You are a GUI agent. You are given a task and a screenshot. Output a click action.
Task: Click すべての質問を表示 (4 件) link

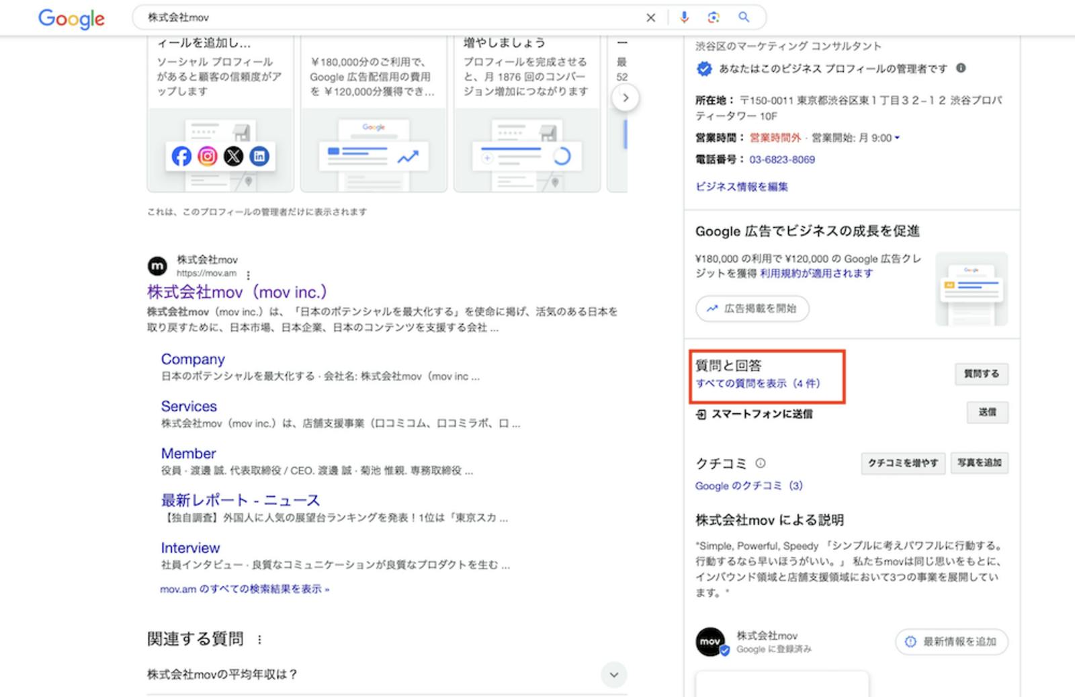758,384
